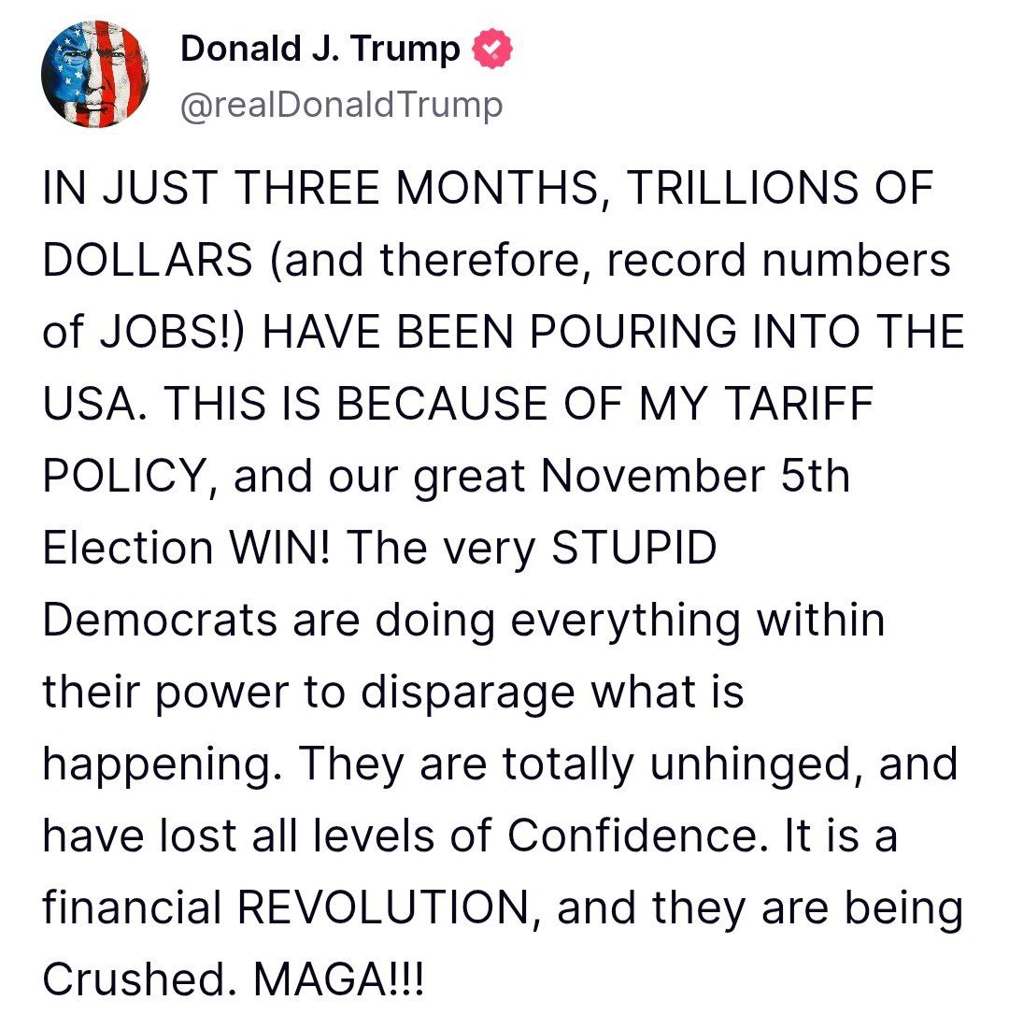Click the red verified checkmark badge
This screenshot has height=1028, width=1009.
click(490, 50)
